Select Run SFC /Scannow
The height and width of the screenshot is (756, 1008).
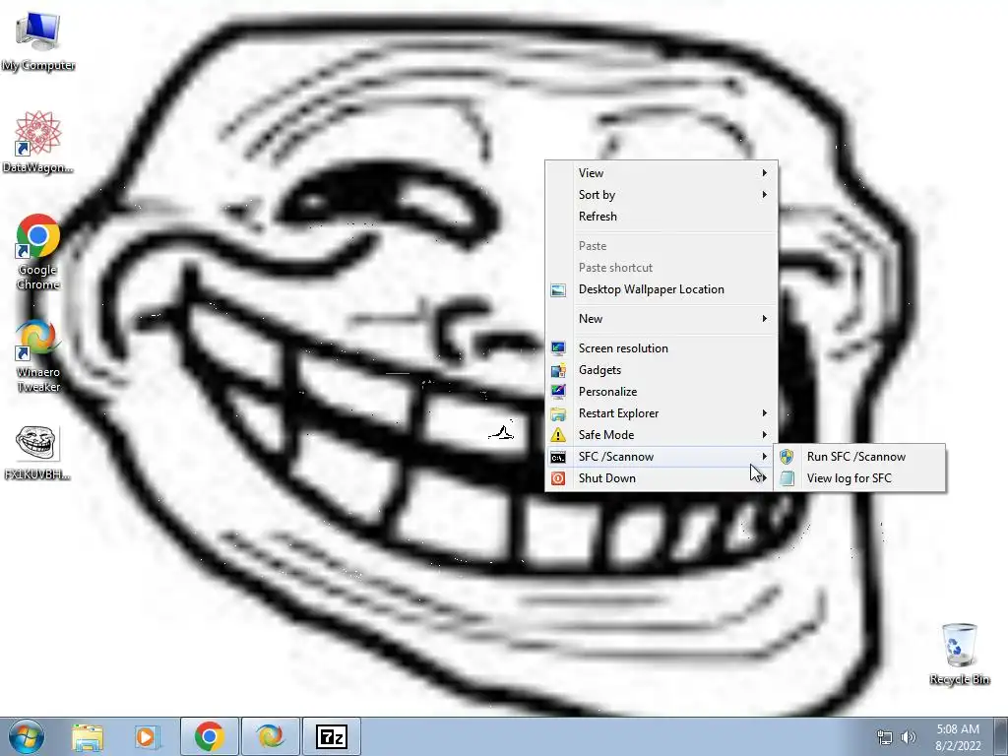[x=859, y=457]
